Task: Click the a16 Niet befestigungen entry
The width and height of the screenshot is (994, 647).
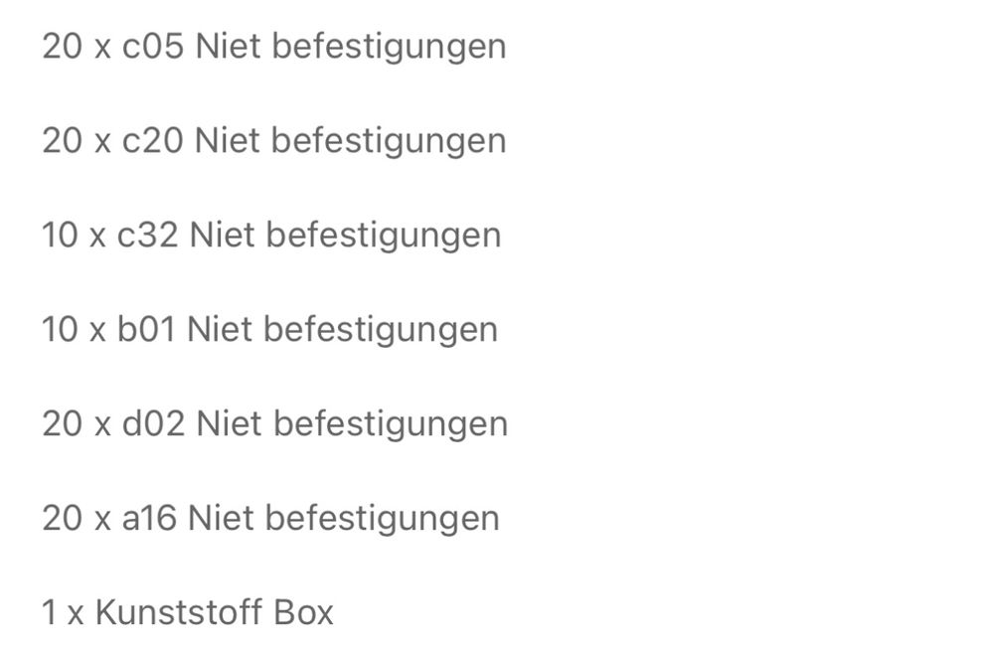Action: pyautogui.click(x=270, y=519)
